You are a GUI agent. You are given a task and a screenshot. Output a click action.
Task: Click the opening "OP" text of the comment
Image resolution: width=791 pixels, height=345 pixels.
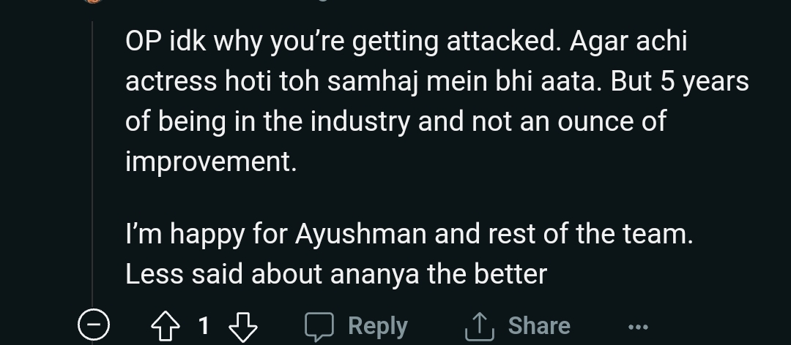(x=138, y=42)
